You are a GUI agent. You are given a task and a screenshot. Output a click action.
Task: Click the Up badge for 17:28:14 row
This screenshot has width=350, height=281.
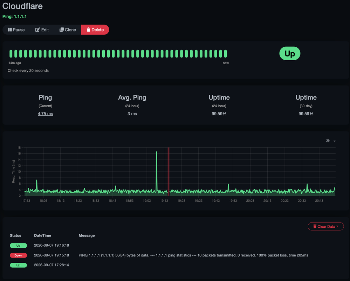pos(18,265)
